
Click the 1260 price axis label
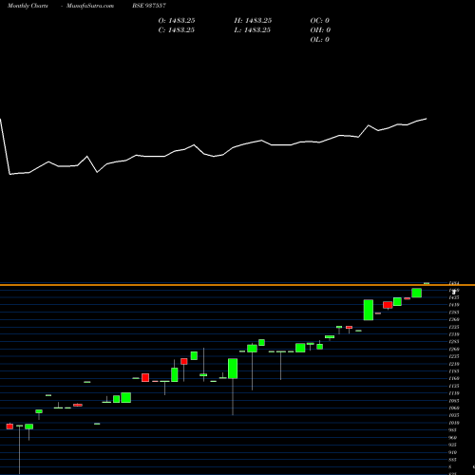pyautogui.click(x=454, y=349)
